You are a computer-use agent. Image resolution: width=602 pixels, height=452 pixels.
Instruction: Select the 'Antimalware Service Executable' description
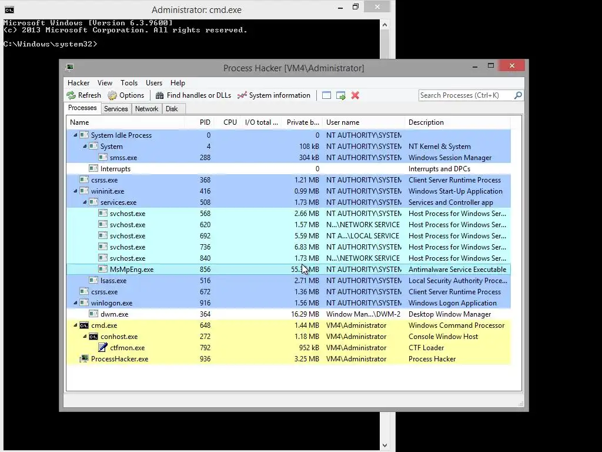457,270
